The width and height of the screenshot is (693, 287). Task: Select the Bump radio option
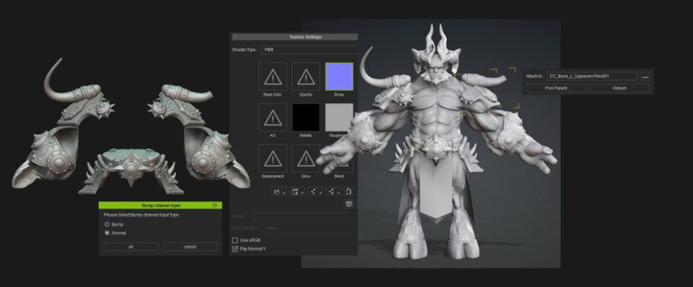107,224
